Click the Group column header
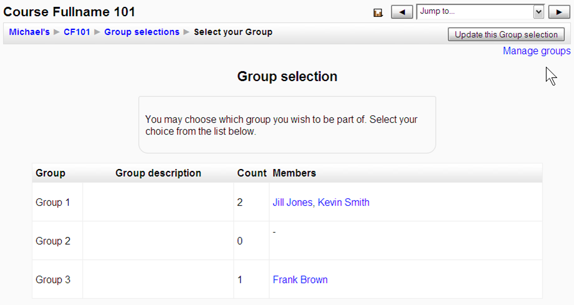Screen dimensions: 574x305 pyautogui.click(x=50, y=173)
